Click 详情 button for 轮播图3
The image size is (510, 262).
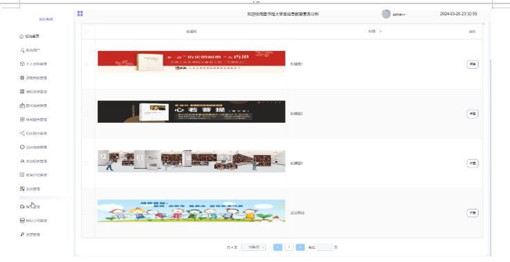(x=472, y=163)
